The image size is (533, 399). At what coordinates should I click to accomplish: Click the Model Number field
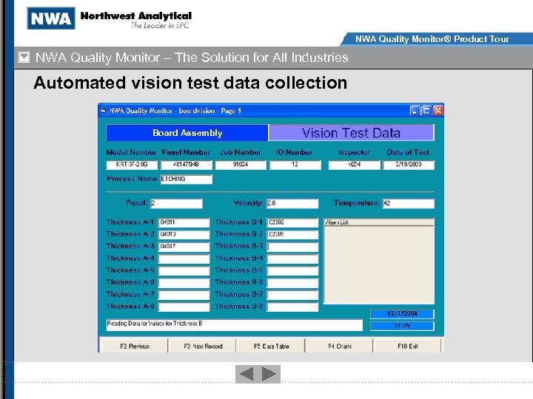[132, 165]
